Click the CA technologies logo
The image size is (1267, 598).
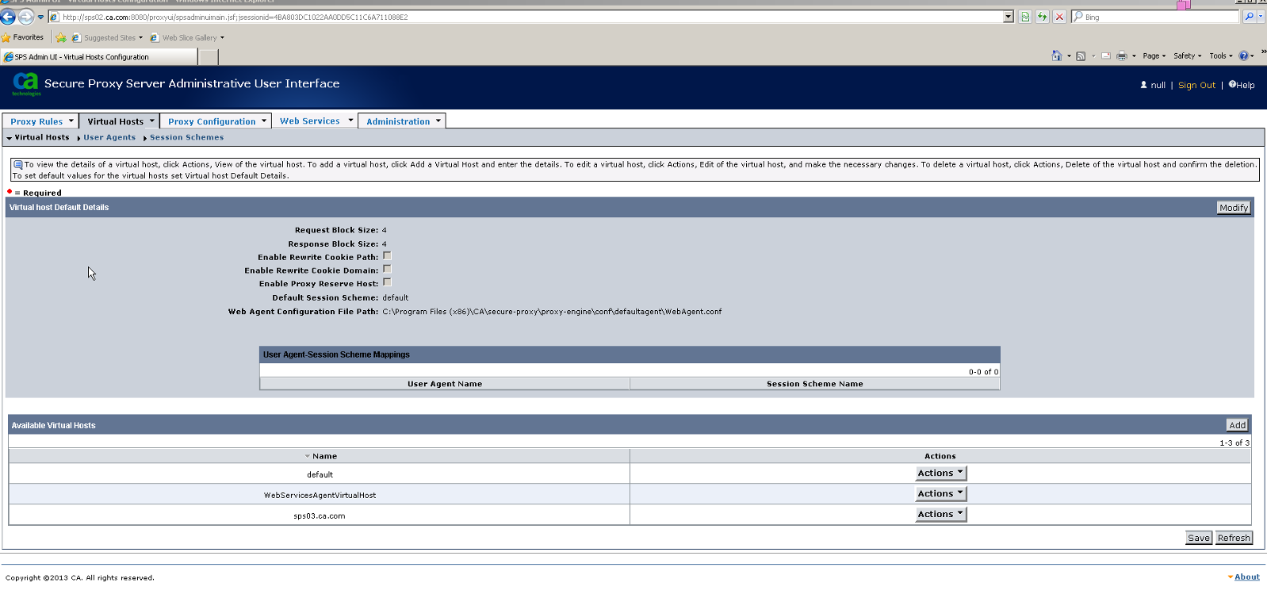coord(25,83)
